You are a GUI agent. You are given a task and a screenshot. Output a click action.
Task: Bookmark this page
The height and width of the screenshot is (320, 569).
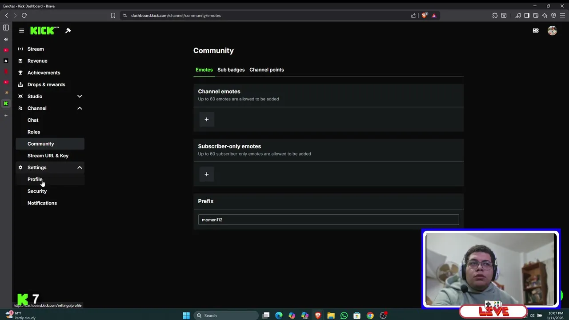113,15
